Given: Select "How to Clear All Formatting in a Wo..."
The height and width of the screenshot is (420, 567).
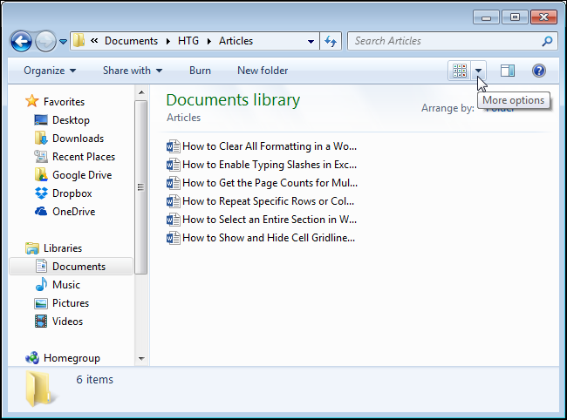Looking at the screenshot, I should (270, 146).
